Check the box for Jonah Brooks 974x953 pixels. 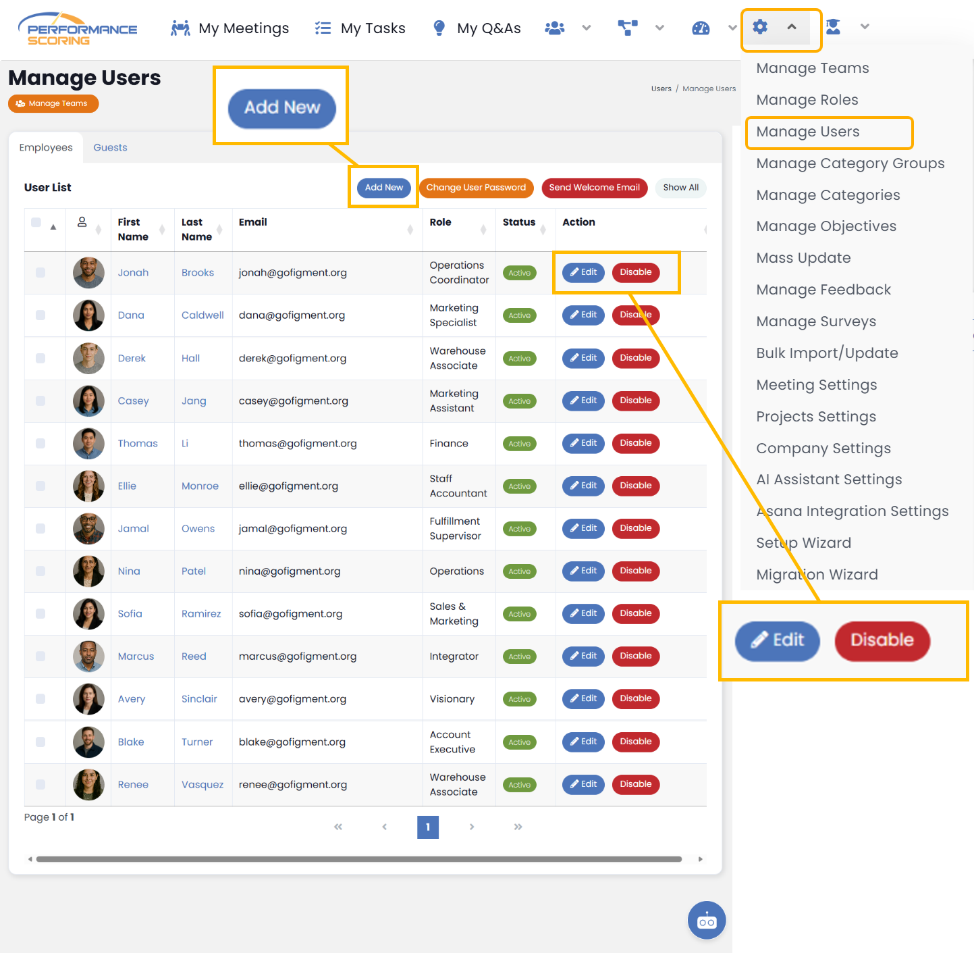pyautogui.click(x=40, y=273)
